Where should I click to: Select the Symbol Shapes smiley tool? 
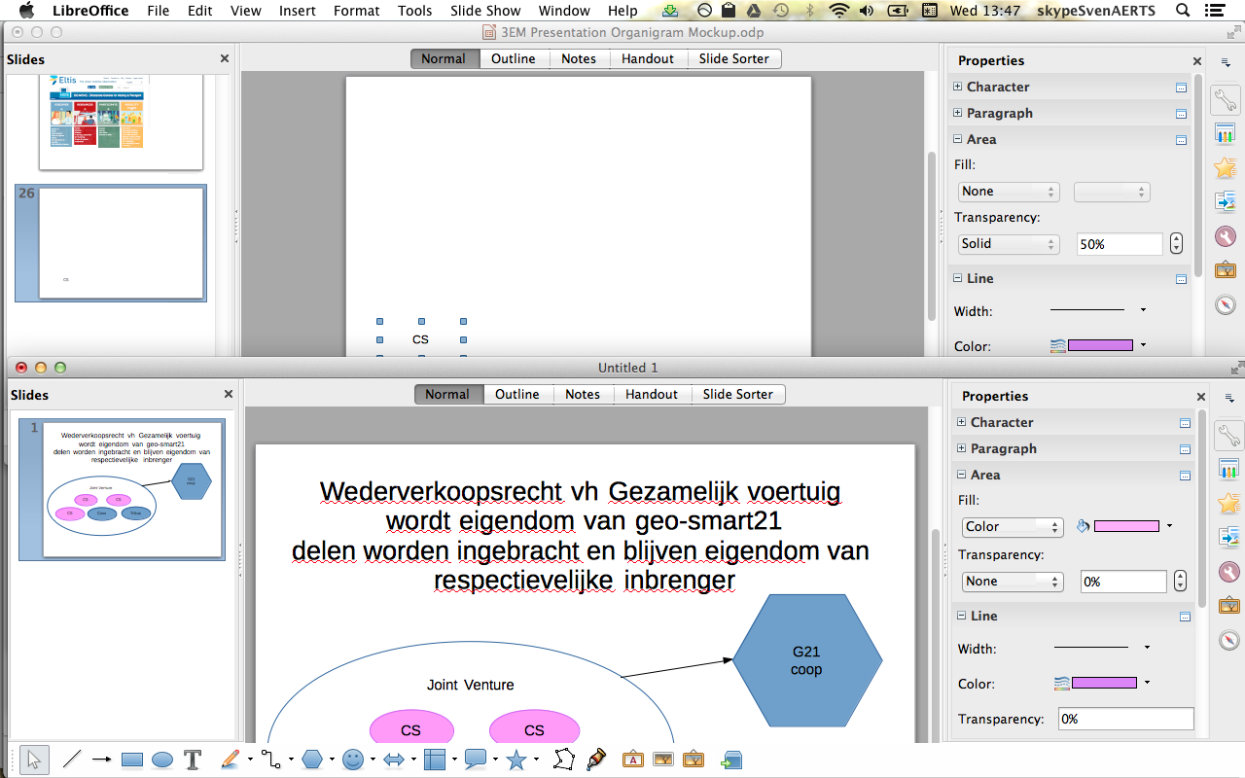tap(353, 760)
